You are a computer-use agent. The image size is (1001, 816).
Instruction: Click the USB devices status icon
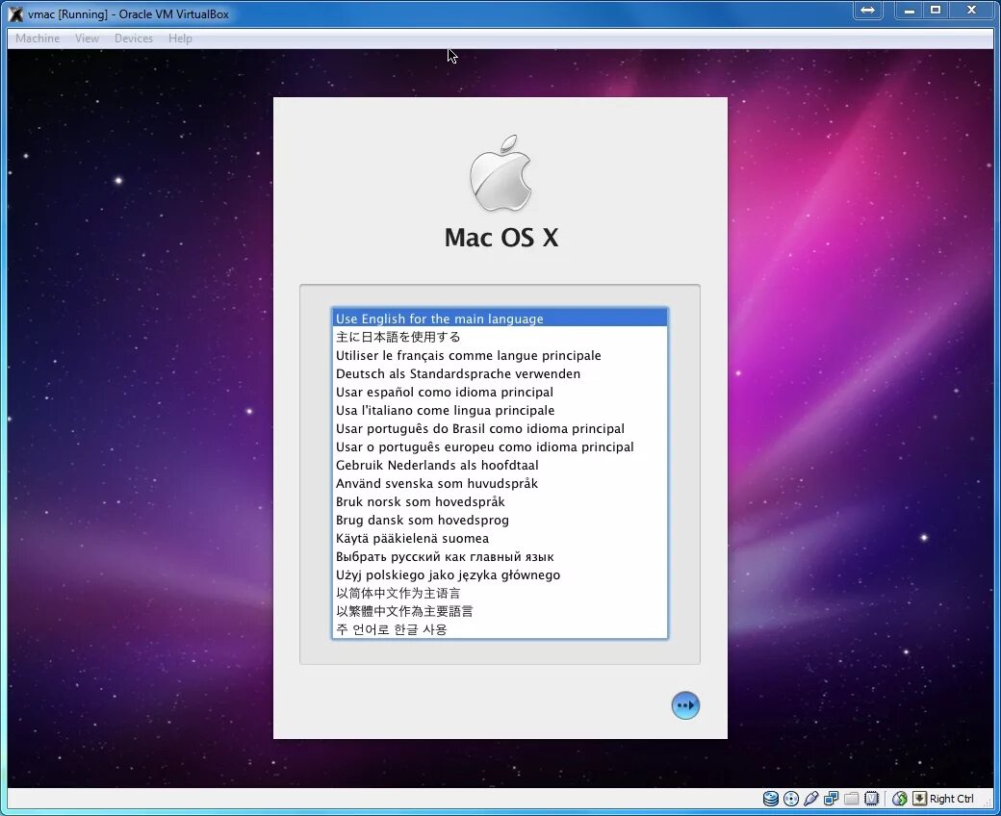(810, 798)
